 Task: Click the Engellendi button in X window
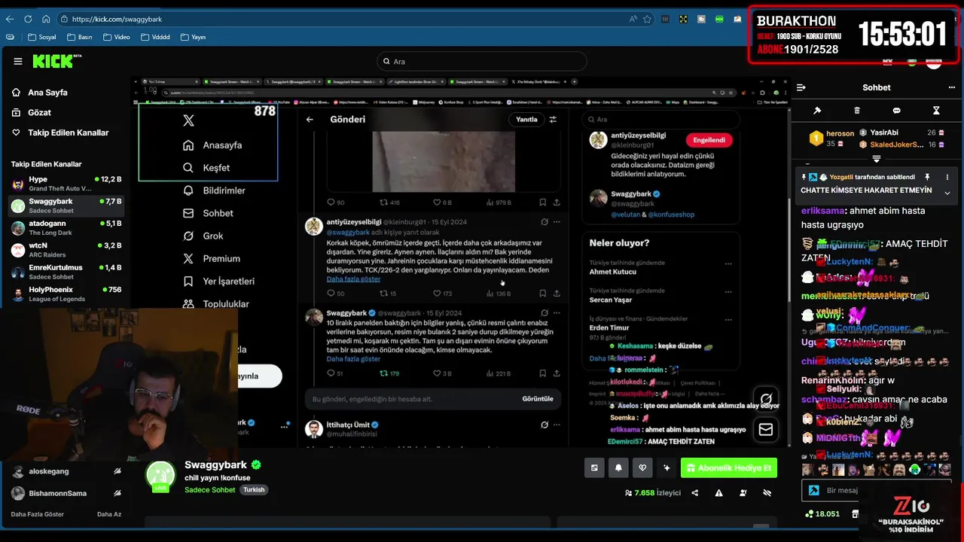709,140
